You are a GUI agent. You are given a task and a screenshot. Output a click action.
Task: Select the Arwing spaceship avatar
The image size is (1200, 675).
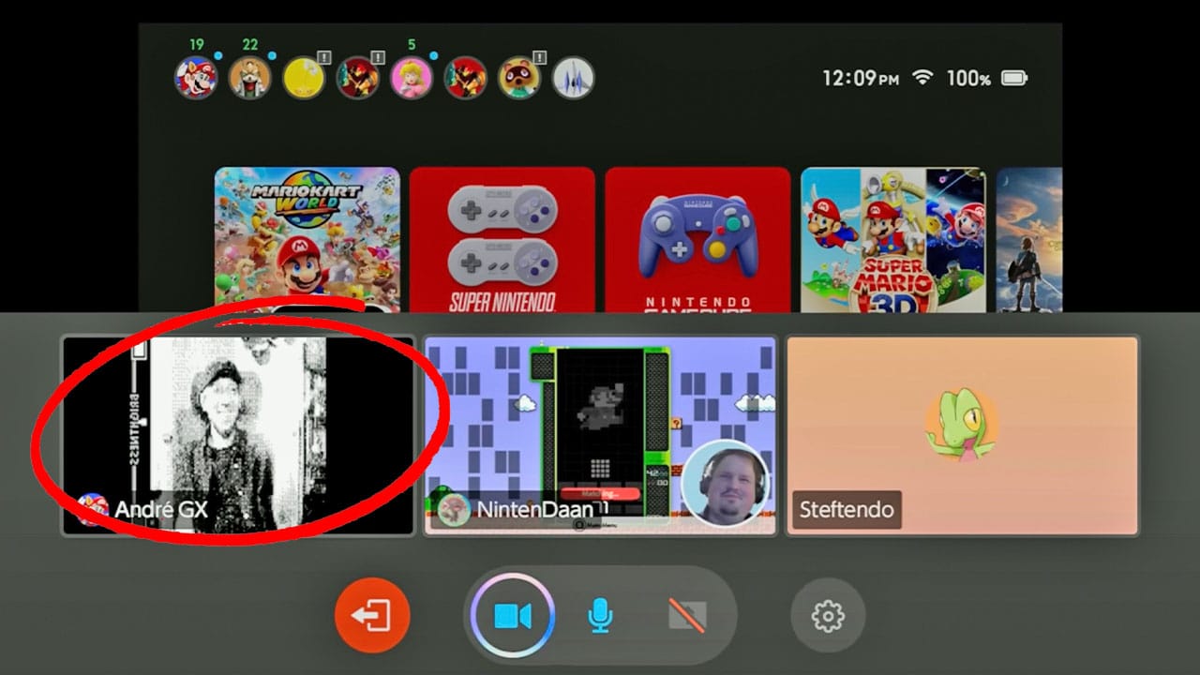[x=573, y=78]
